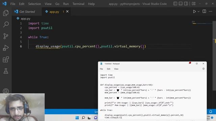The width and height of the screenshot is (216, 121).
Task: Open the Terminal menu
Action: click(x=78, y=4)
